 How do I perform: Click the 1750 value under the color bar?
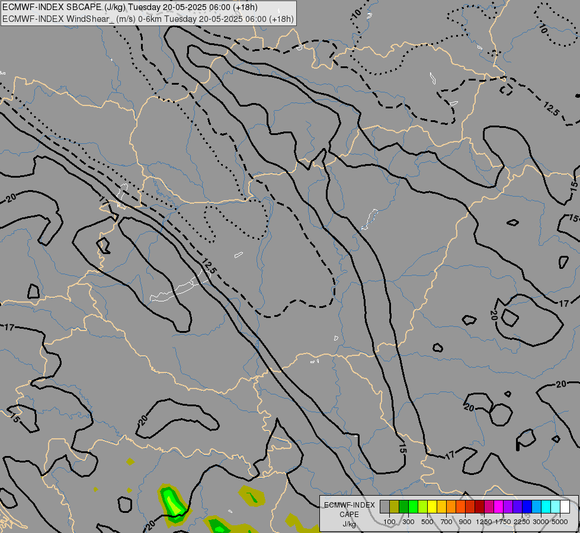click(503, 522)
